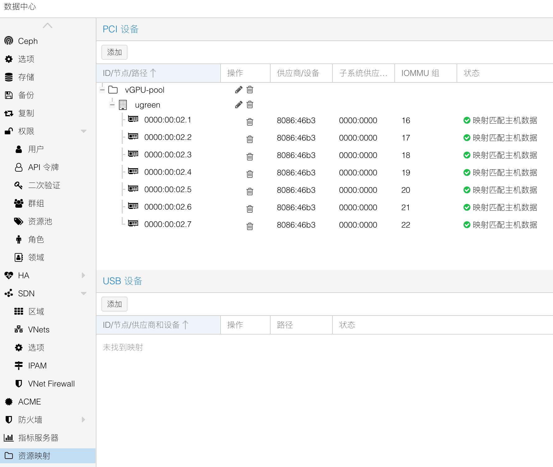Click the 复制 (Replication) icon

[8, 113]
